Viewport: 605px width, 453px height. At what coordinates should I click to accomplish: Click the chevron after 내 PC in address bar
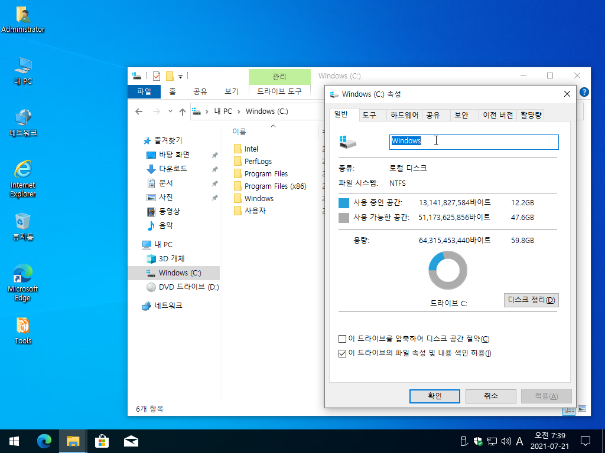[x=239, y=111]
